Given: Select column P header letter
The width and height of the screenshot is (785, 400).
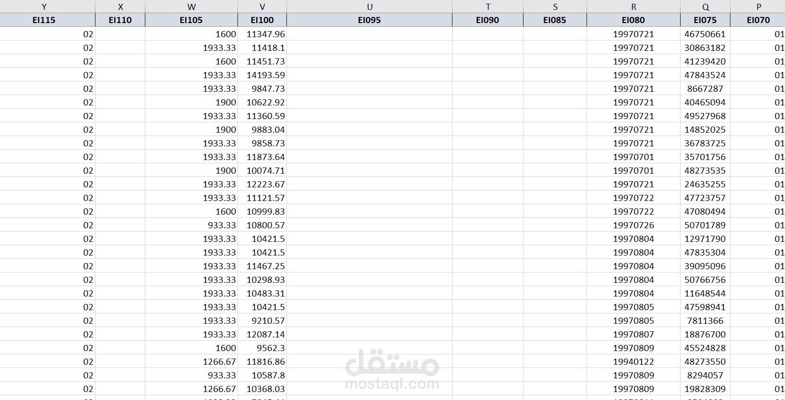Looking at the screenshot, I should coord(758,7).
